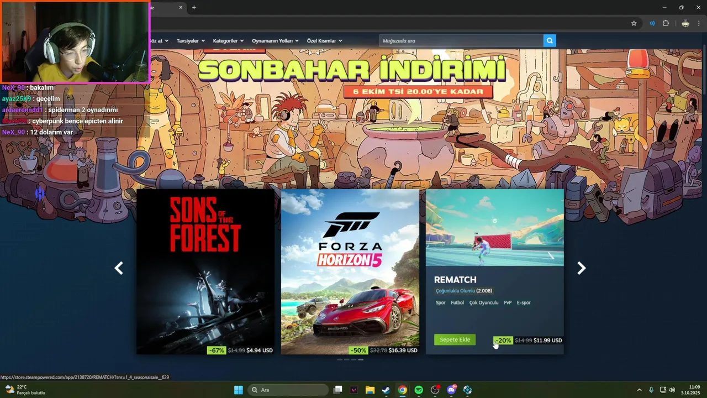The width and height of the screenshot is (707, 398).
Task: Expand the Tavsiyeler dropdown menu
Action: (x=191, y=41)
